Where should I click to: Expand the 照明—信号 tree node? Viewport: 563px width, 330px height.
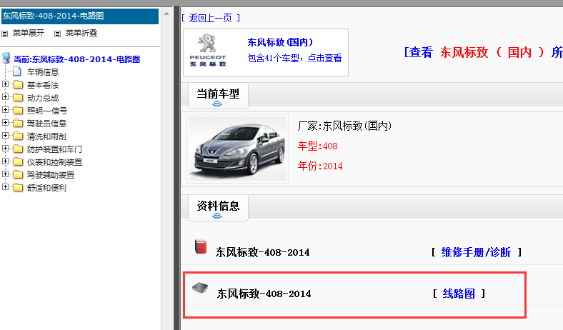(6, 110)
